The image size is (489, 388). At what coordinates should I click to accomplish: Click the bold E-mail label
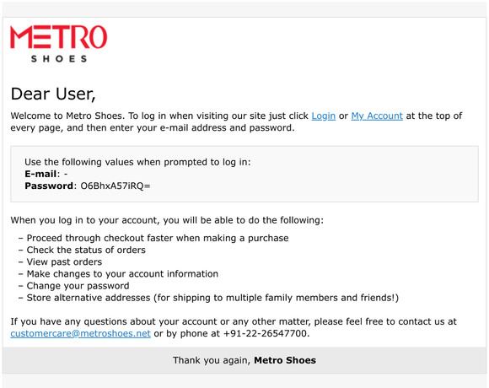coord(40,174)
